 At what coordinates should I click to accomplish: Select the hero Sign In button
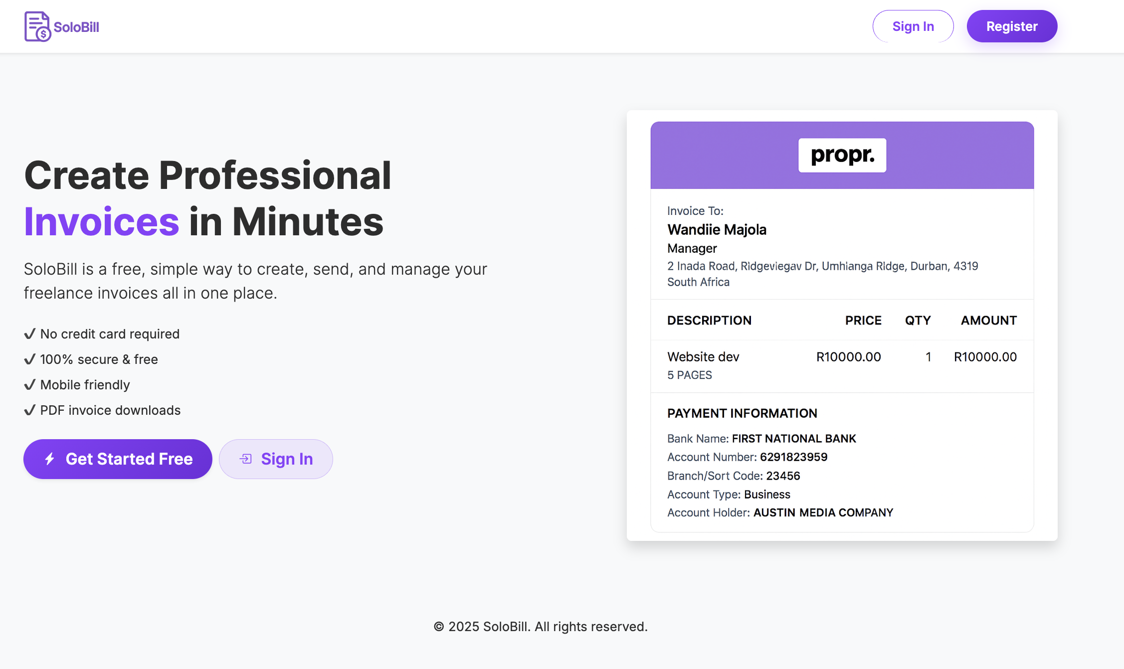pos(276,459)
